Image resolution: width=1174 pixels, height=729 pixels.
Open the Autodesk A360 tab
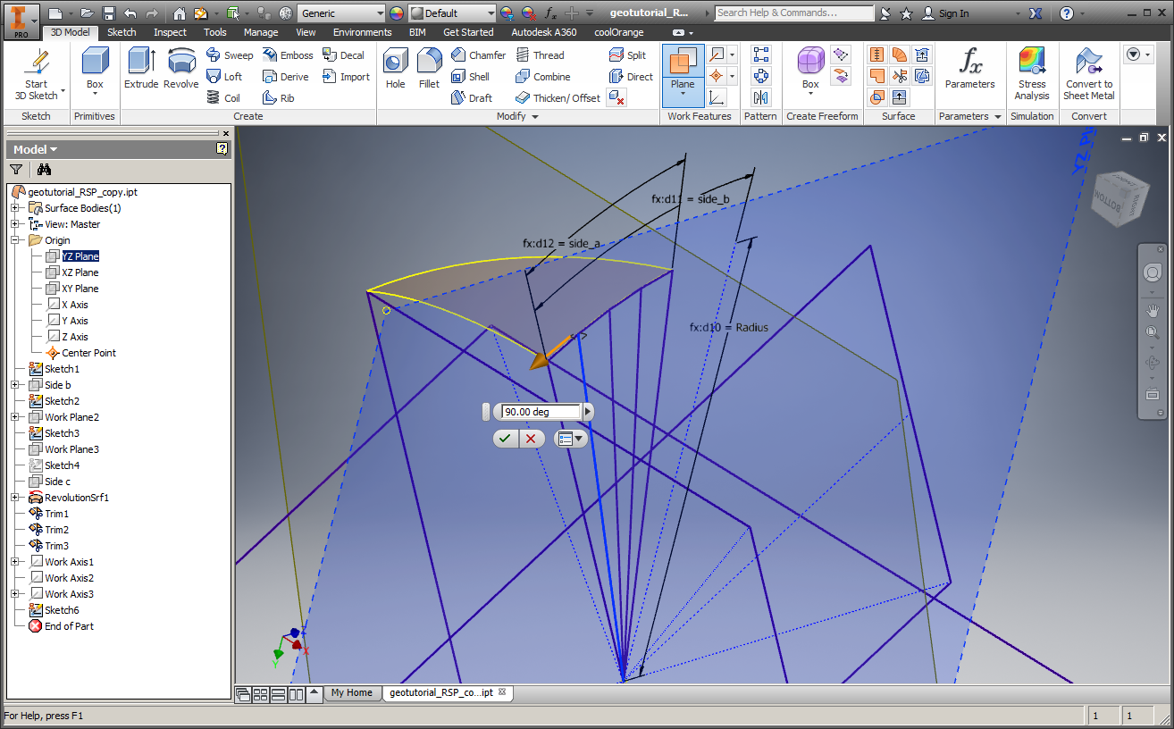(544, 32)
